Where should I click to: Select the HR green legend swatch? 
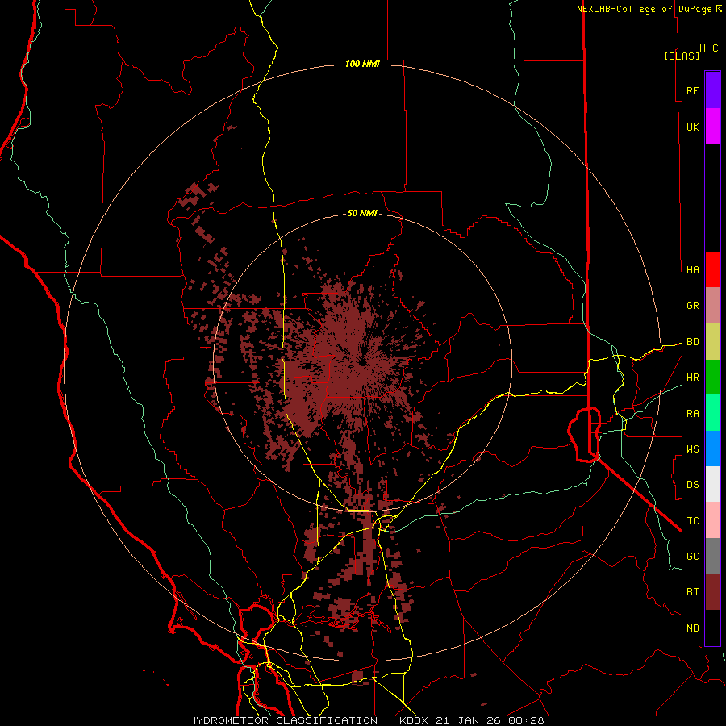click(712, 378)
